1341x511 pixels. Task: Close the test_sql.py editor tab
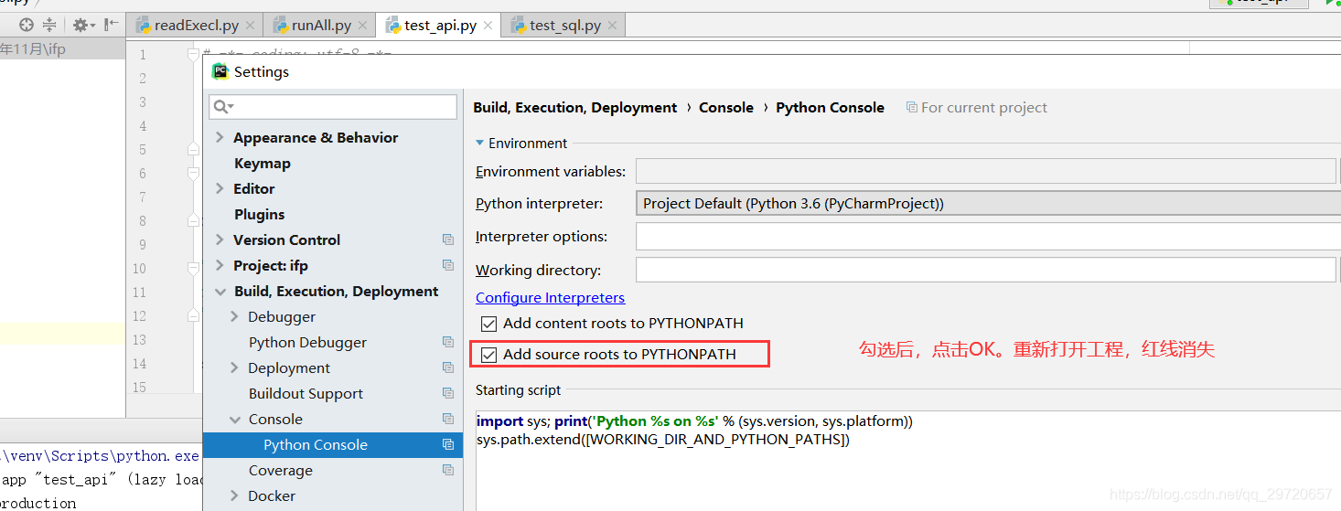612,26
